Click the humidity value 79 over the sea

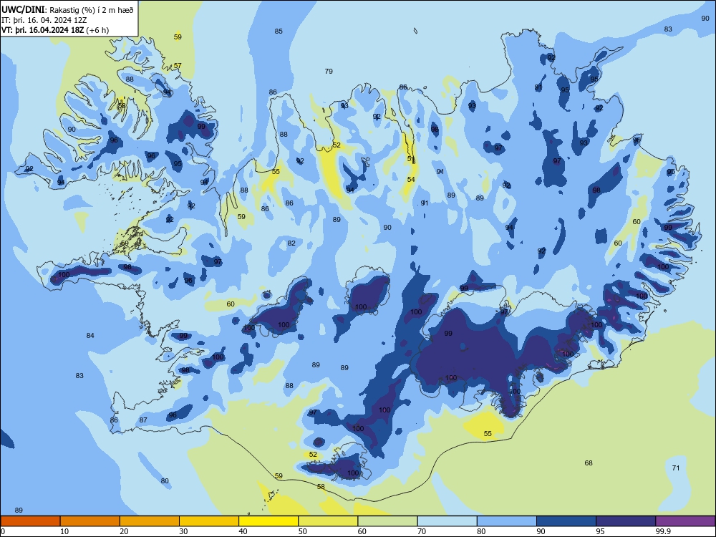[x=329, y=71]
